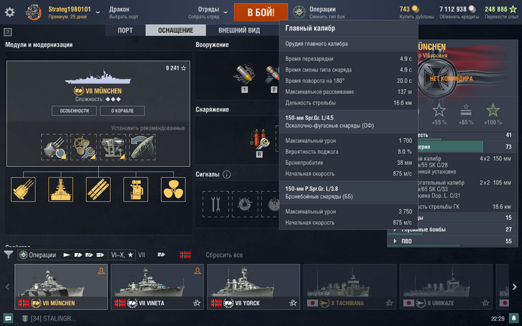The width and height of the screenshot is (522, 326).
Task: Select the hull module icon
Action: click(x=61, y=190)
